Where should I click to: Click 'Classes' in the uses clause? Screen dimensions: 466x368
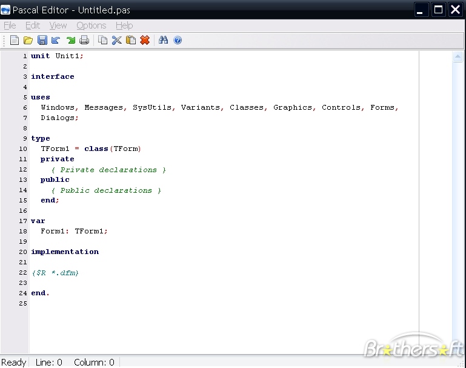click(247, 107)
